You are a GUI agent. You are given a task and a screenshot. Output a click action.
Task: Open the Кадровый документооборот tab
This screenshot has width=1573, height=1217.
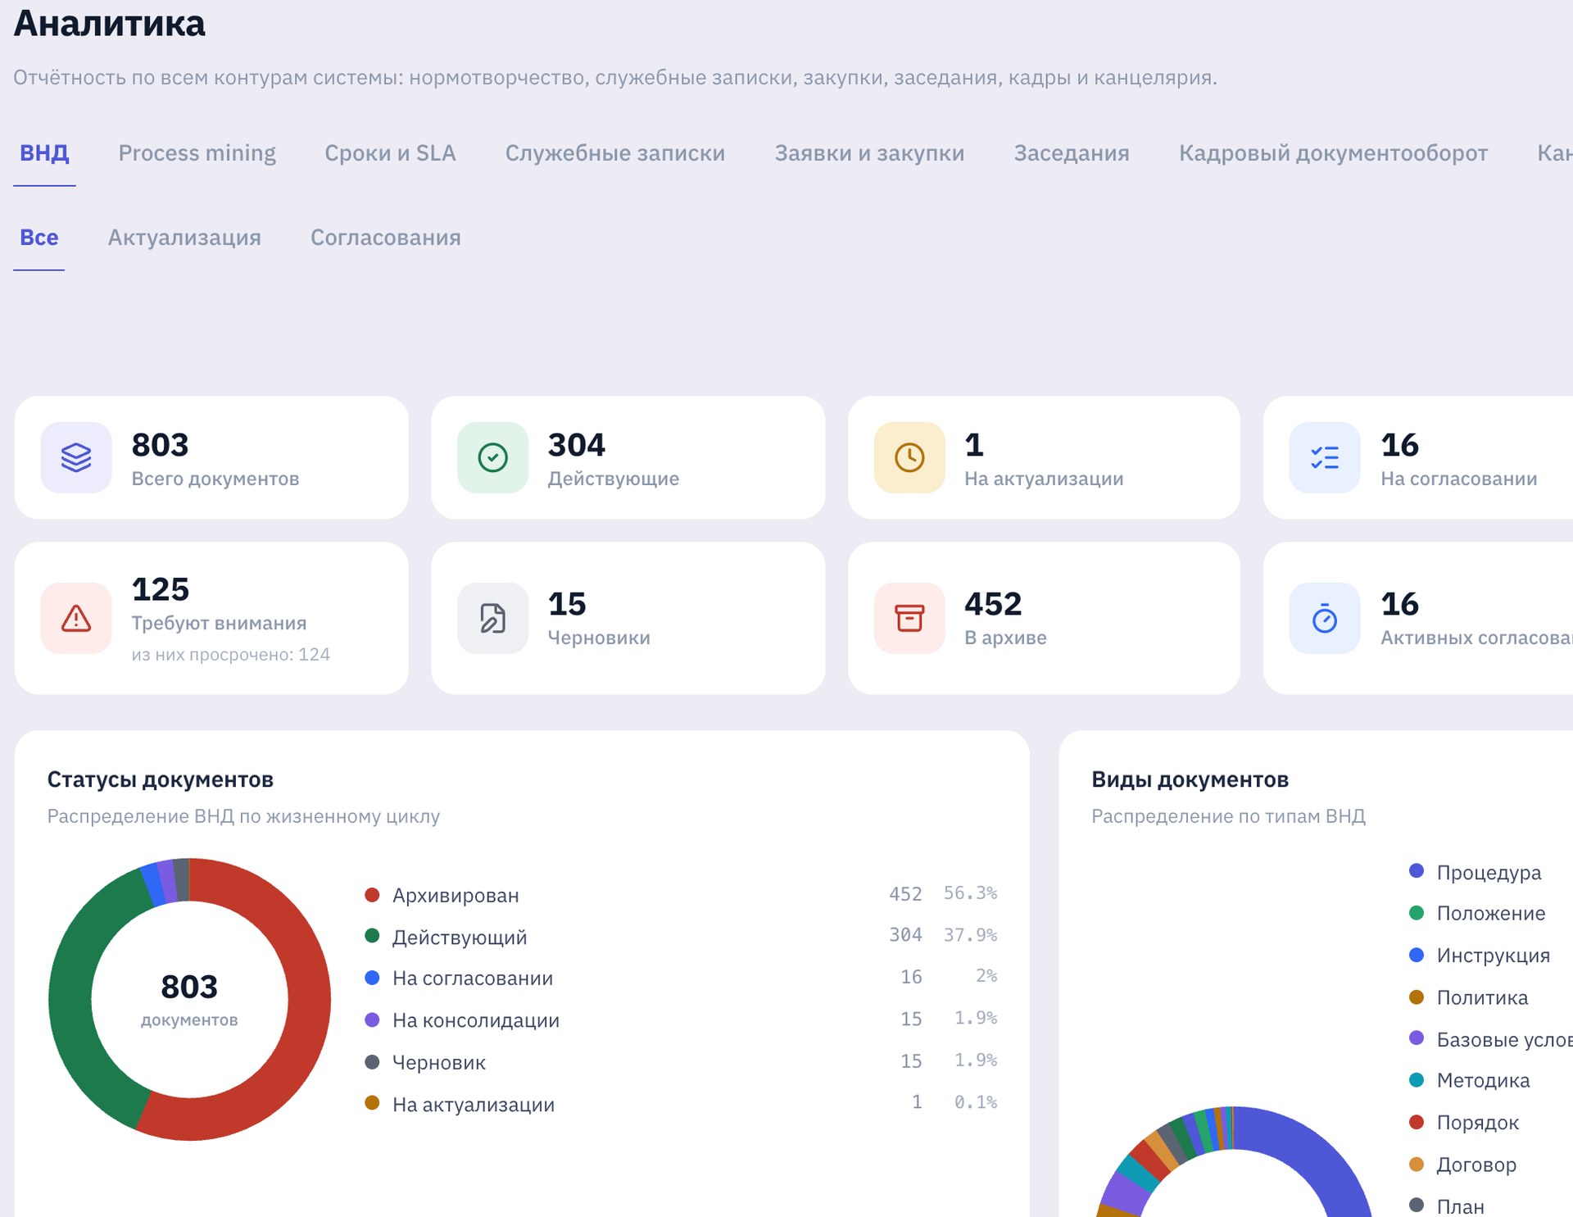pyautogui.click(x=1333, y=153)
